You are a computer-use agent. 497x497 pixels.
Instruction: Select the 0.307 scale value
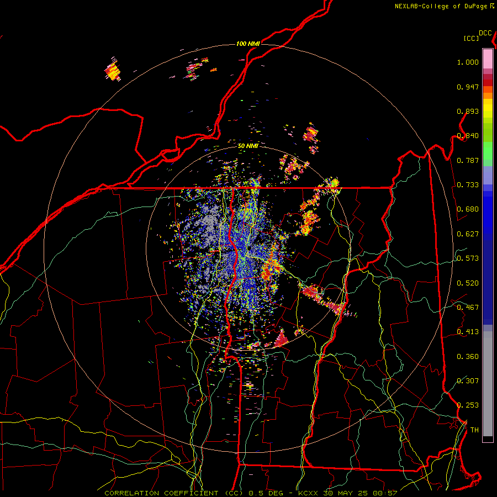point(468,380)
